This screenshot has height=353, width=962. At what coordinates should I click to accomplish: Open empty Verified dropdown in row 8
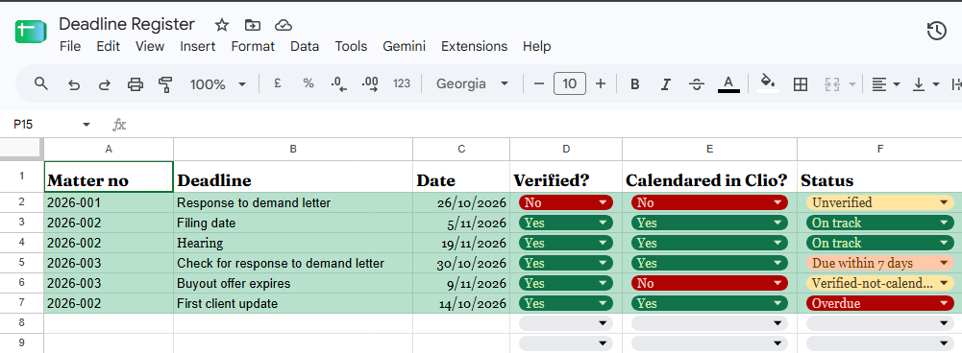tap(566, 323)
